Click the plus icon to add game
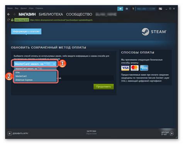 (x=10, y=134)
